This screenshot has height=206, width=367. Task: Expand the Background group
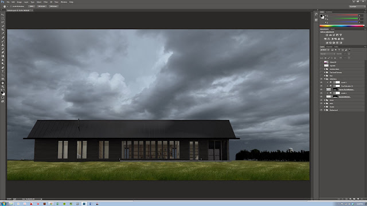(325, 110)
